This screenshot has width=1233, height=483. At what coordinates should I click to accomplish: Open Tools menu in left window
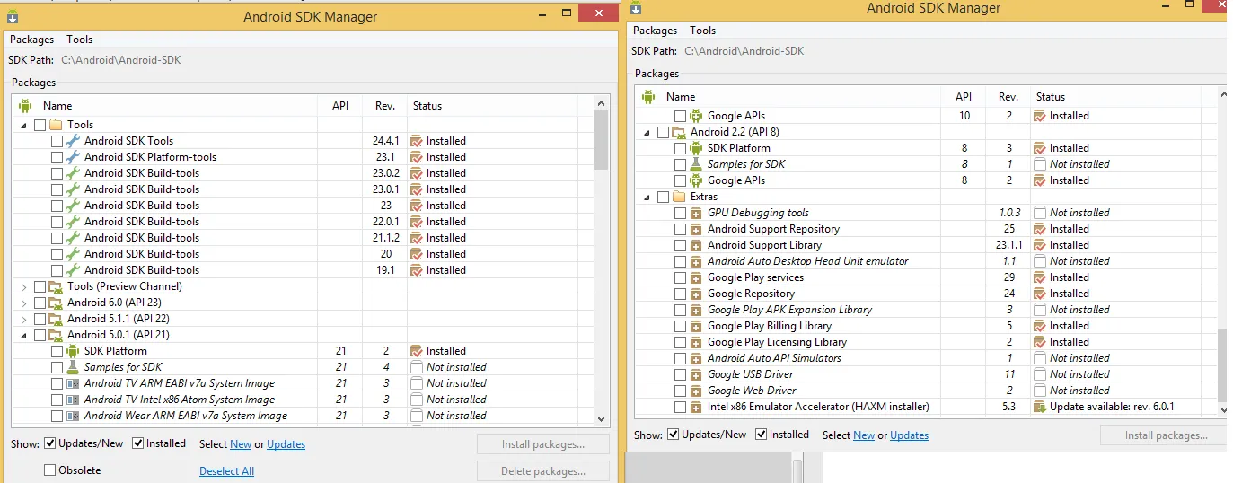[x=80, y=40]
